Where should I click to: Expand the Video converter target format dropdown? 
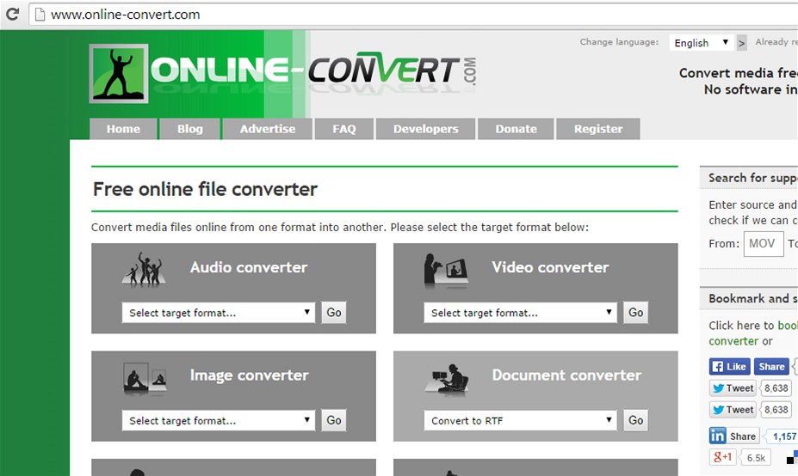click(521, 313)
